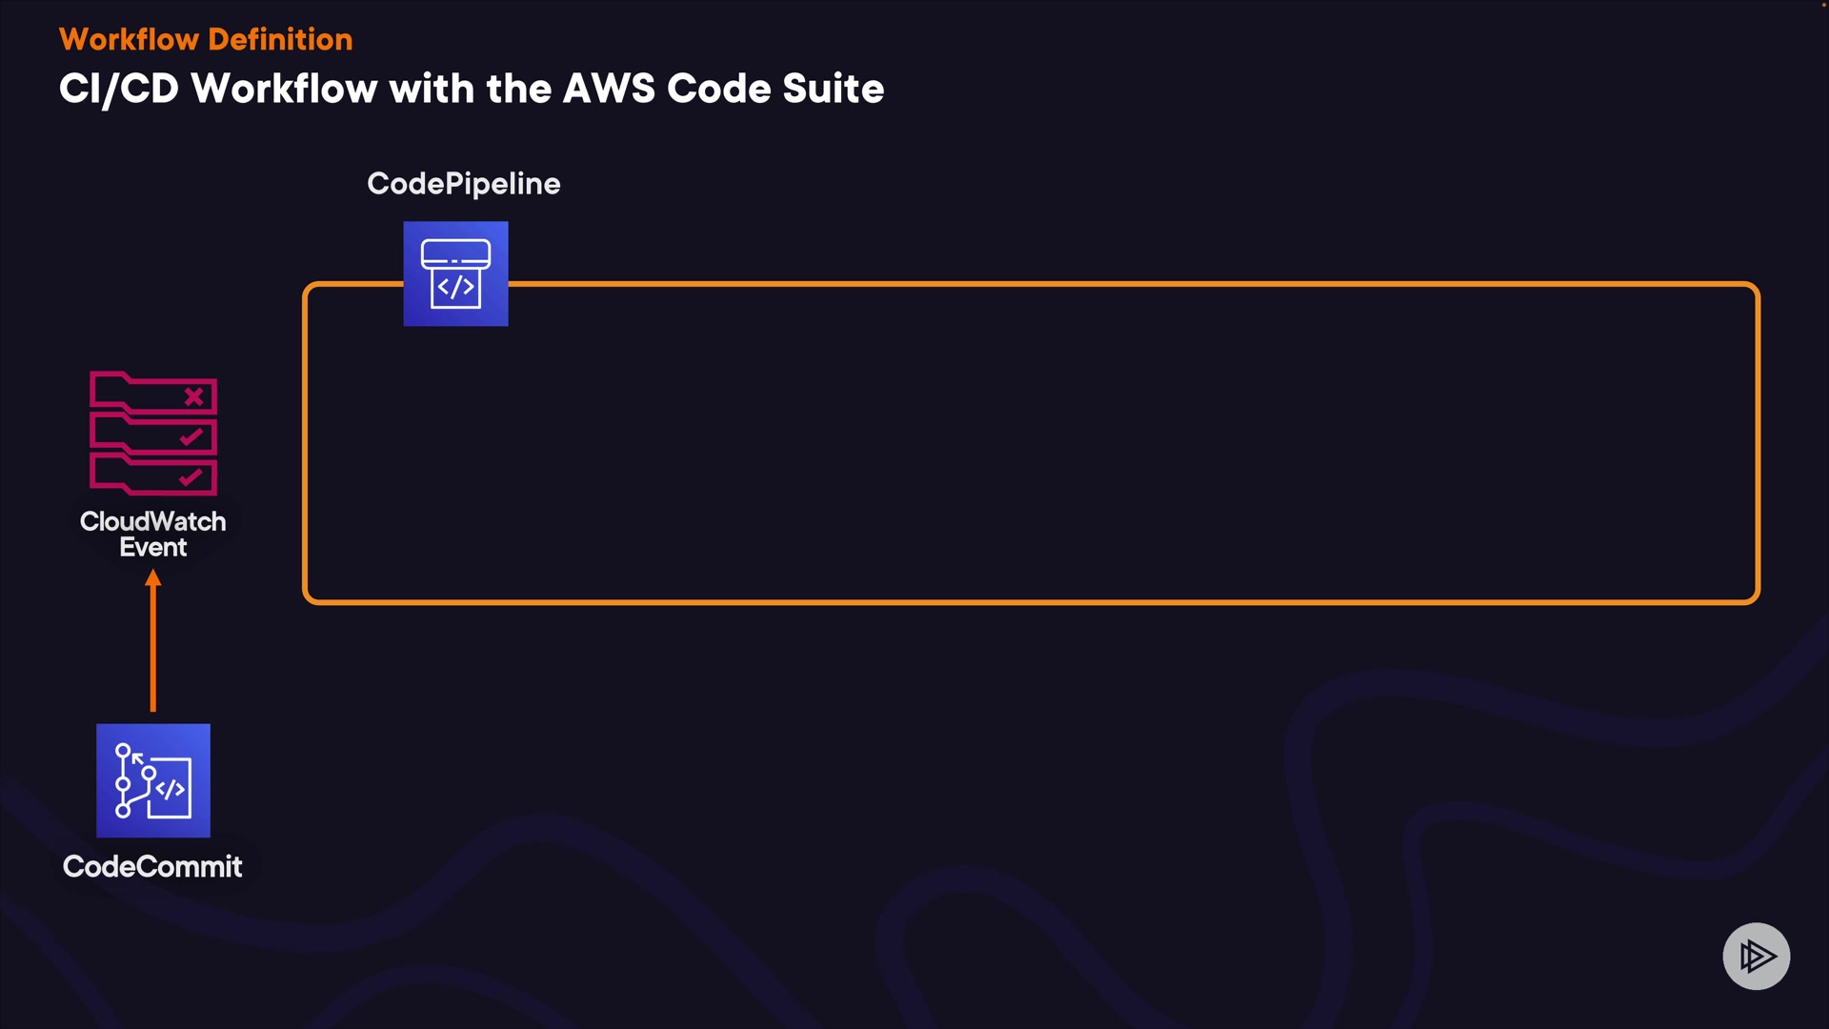Click the pink CloudWatch Event icon
The height and width of the screenshot is (1029, 1829).
[153, 434]
